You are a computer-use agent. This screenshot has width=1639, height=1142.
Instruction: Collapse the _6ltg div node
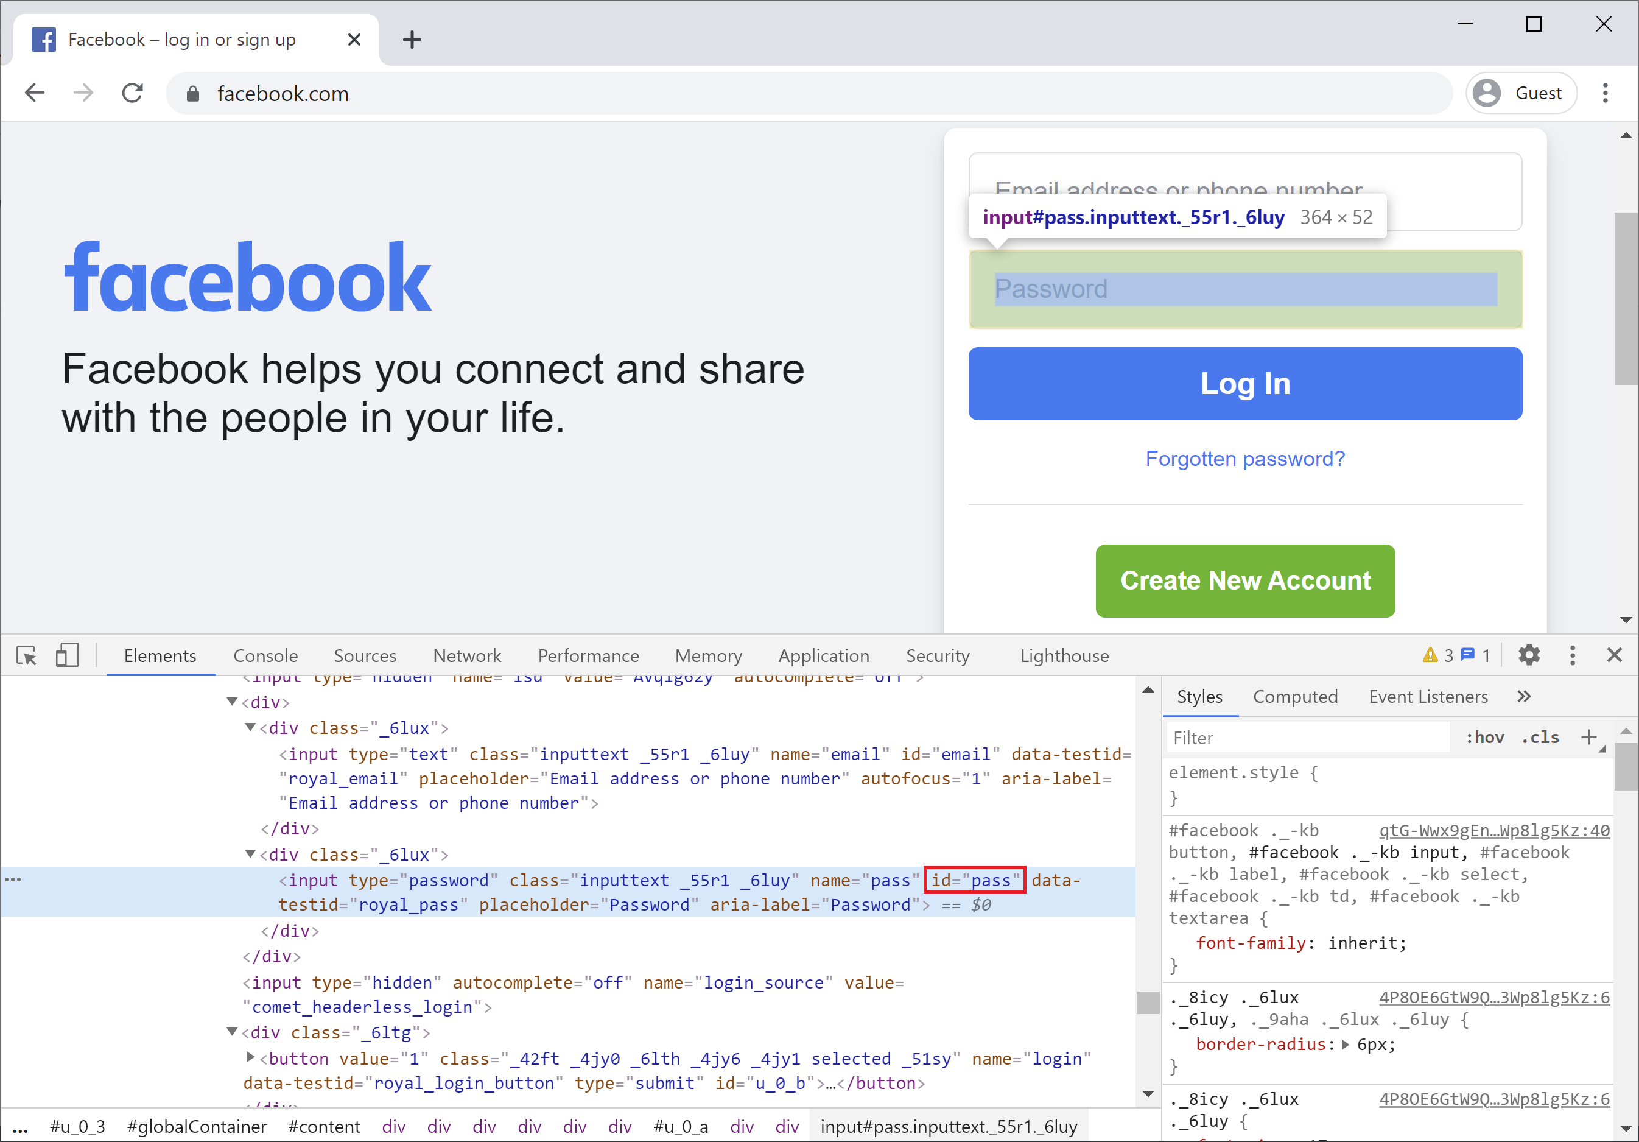pyautogui.click(x=232, y=1032)
